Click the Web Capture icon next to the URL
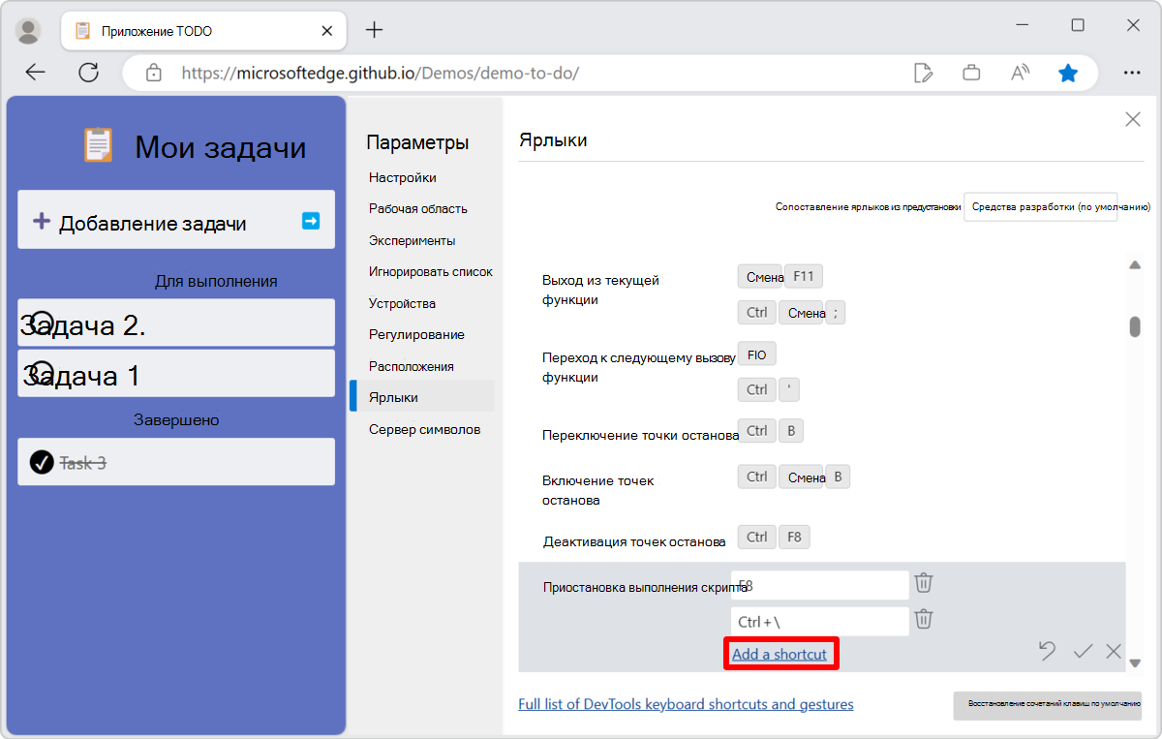The height and width of the screenshot is (739, 1162). click(x=924, y=72)
